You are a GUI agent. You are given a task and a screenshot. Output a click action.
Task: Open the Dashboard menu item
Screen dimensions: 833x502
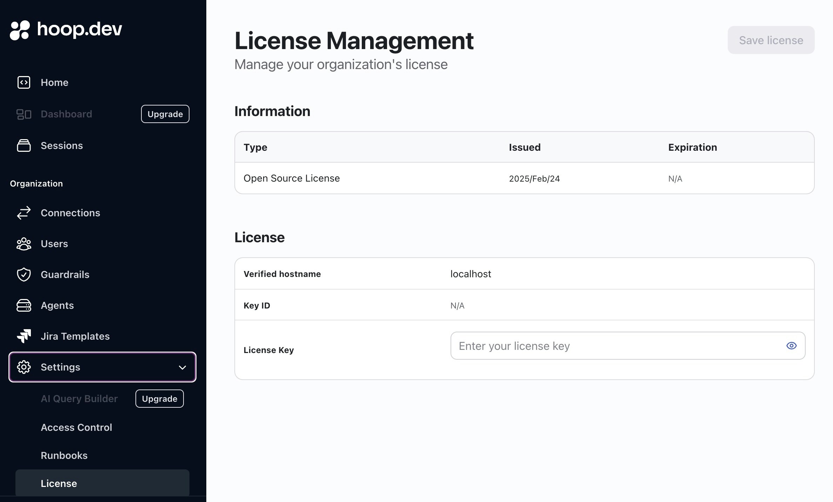66,114
